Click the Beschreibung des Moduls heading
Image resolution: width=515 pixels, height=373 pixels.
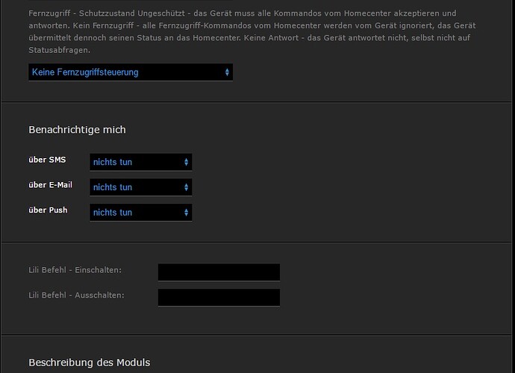click(89, 363)
